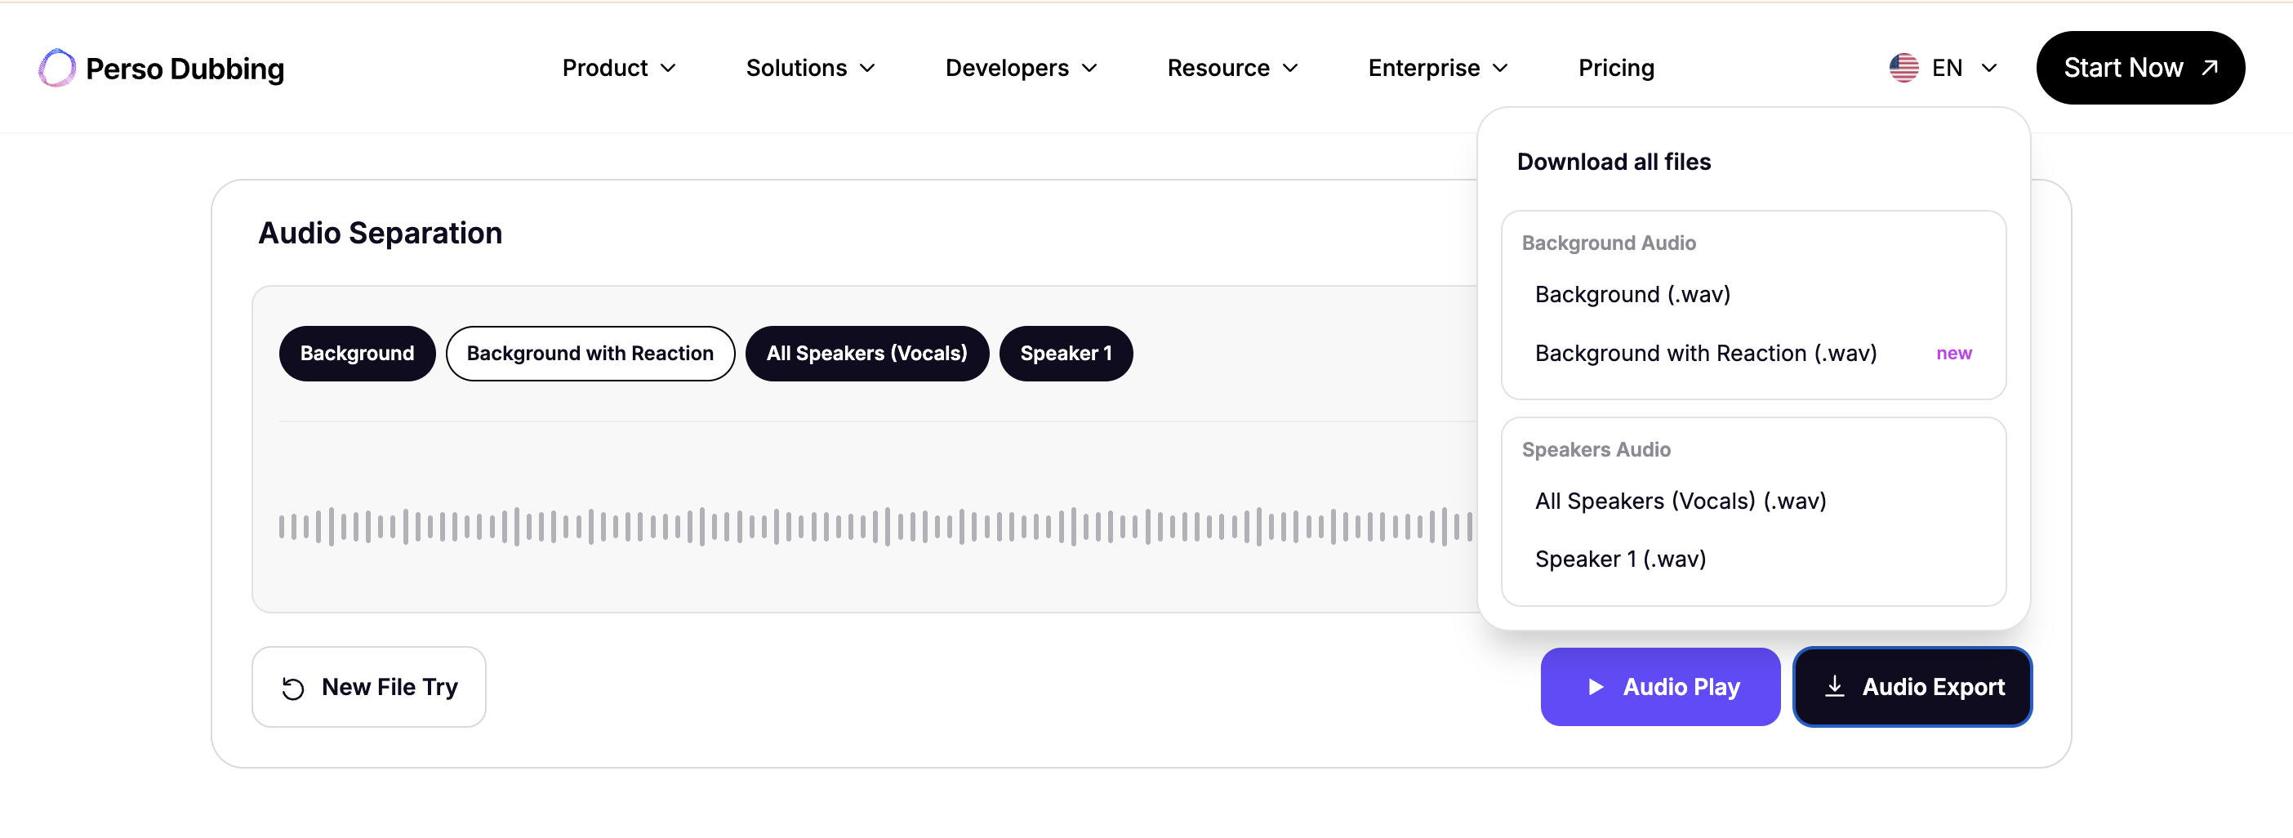Open the Enterprise navigation menu

(x=1439, y=68)
